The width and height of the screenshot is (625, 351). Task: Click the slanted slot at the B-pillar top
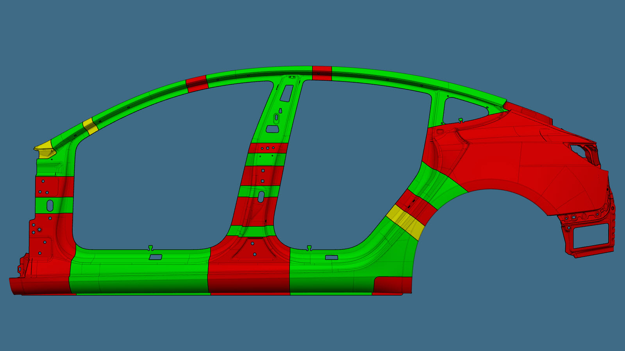(x=286, y=93)
